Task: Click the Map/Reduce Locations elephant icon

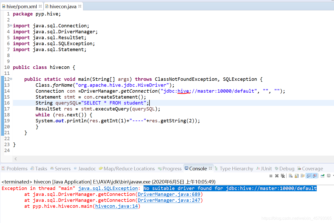Action: point(101,169)
